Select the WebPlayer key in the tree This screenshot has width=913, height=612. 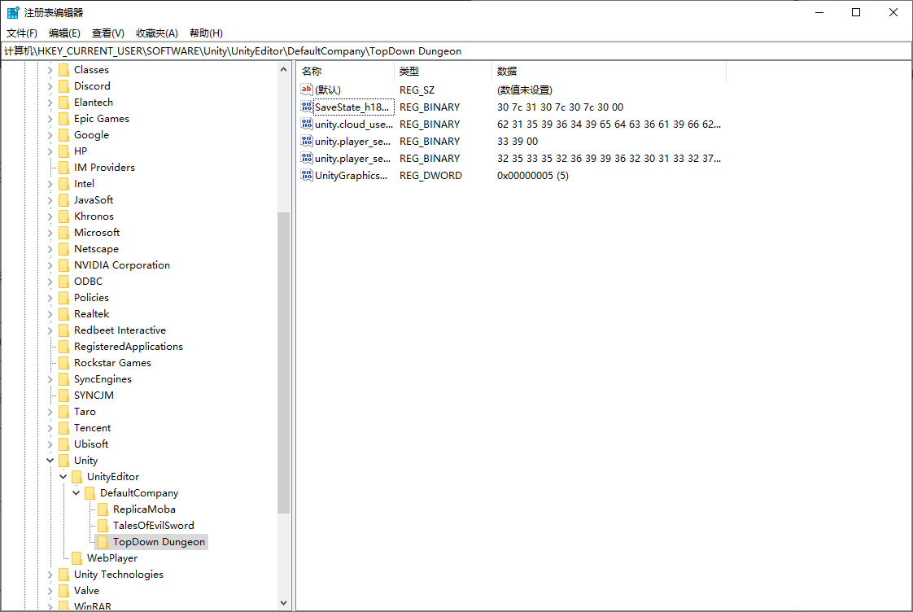[112, 558]
